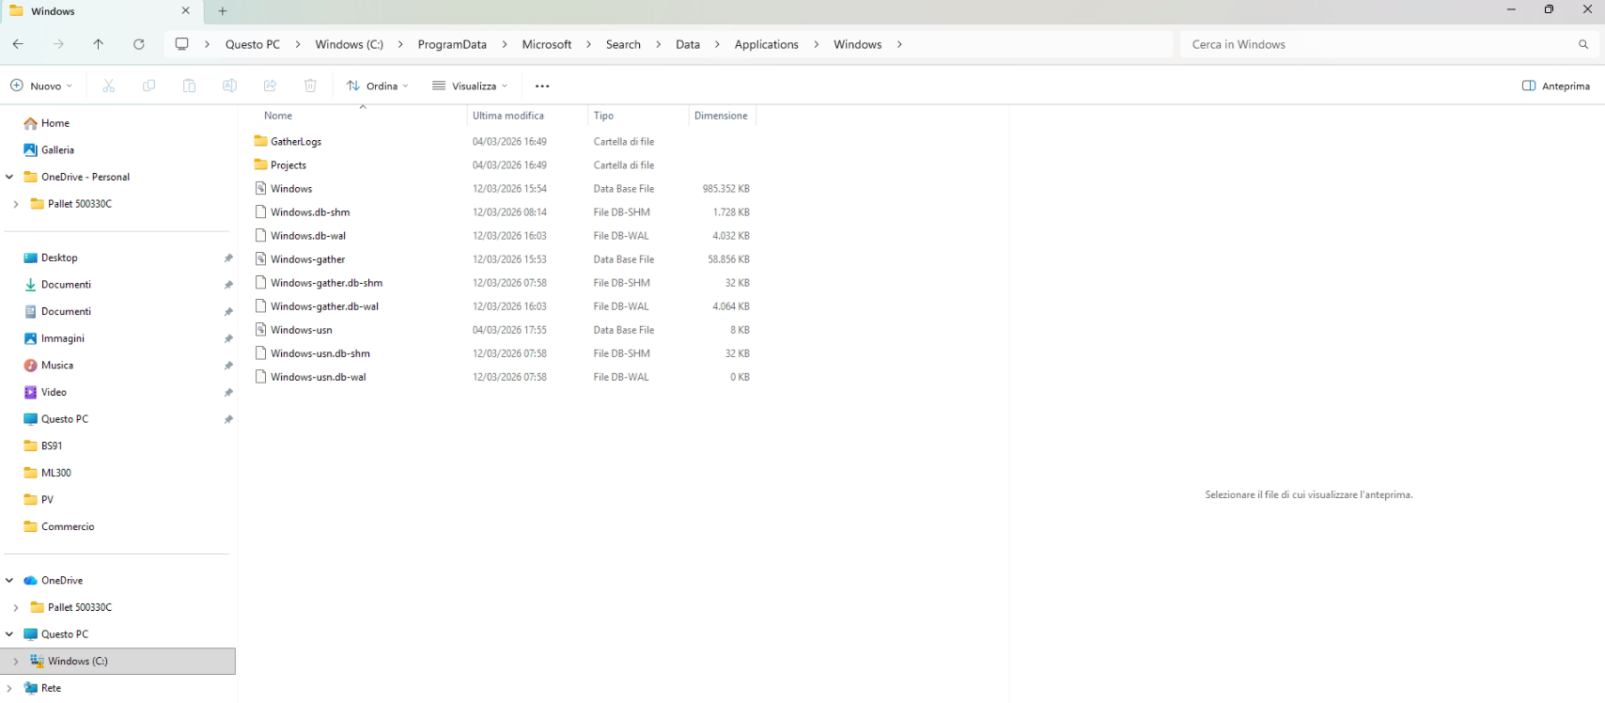The image size is (1605, 703).
Task: Expand the Rete tree node
Action: click(9, 688)
